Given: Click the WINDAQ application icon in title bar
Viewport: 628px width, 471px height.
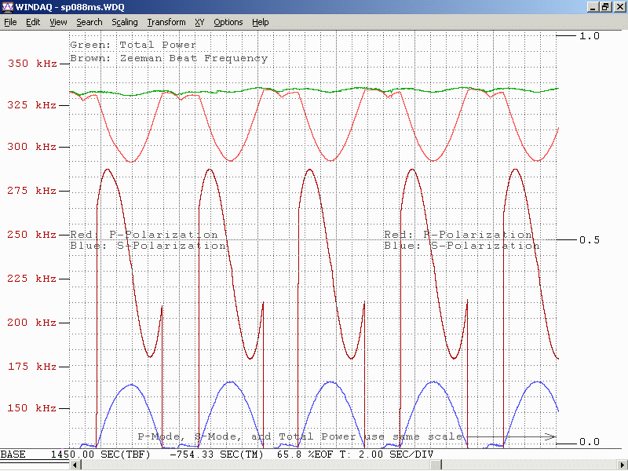Looking at the screenshot, I should tap(7, 6).
